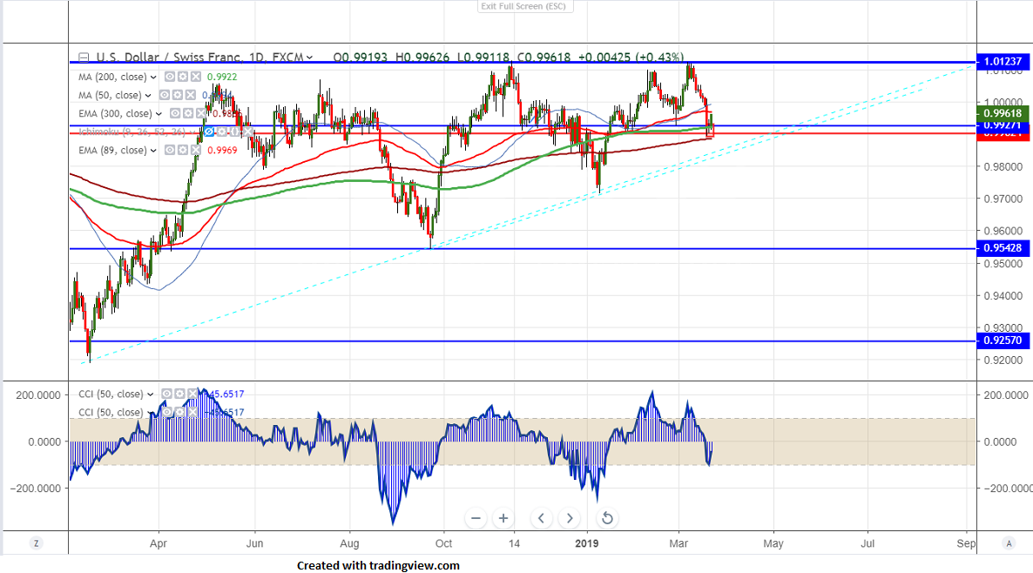Click MA 200 value 0.9922
This screenshot has width=1033, height=573.
[222, 77]
